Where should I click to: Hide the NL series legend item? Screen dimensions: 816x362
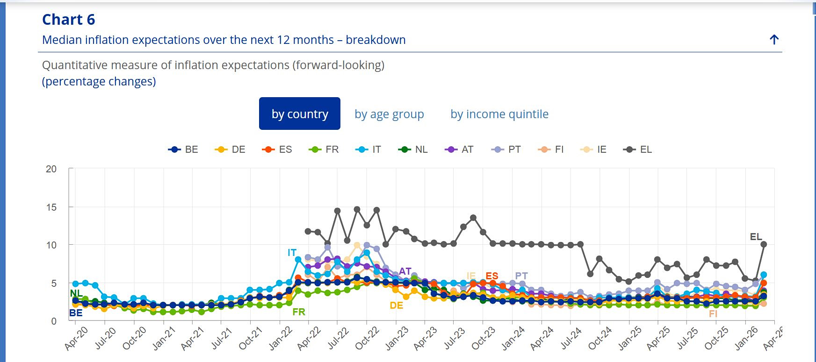pyautogui.click(x=413, y=149)
